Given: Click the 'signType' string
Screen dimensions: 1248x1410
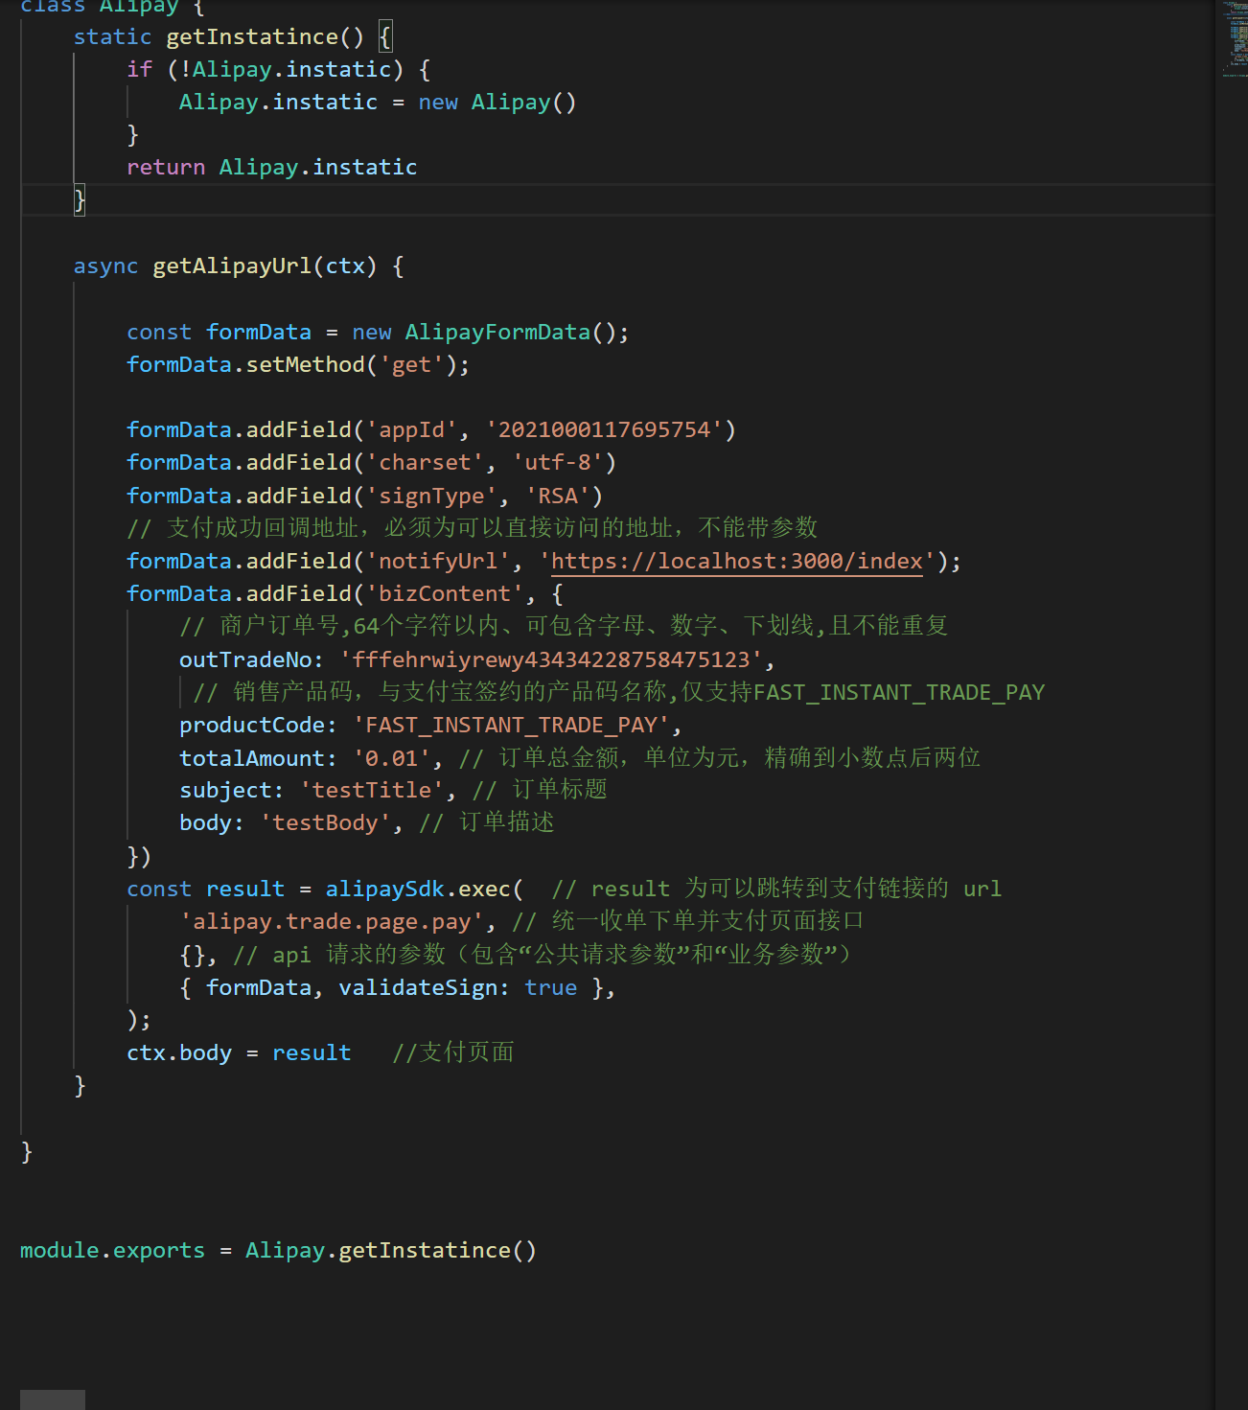Looking at the screenshot, I should 431,496.
